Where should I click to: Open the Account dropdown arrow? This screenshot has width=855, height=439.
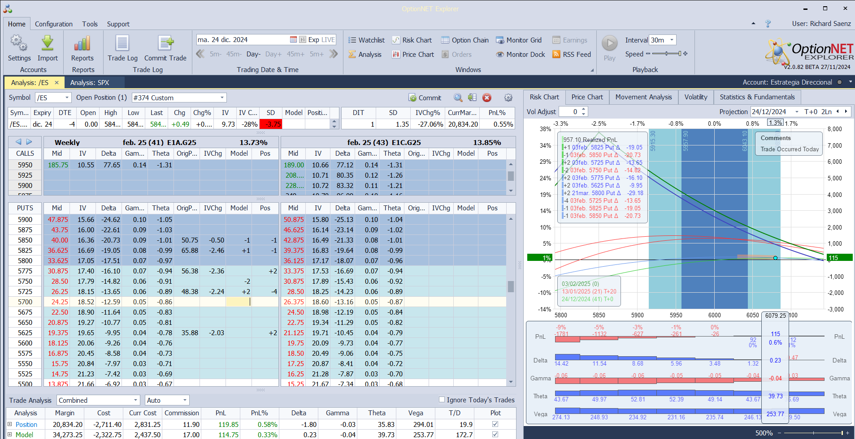click(850, 82)
